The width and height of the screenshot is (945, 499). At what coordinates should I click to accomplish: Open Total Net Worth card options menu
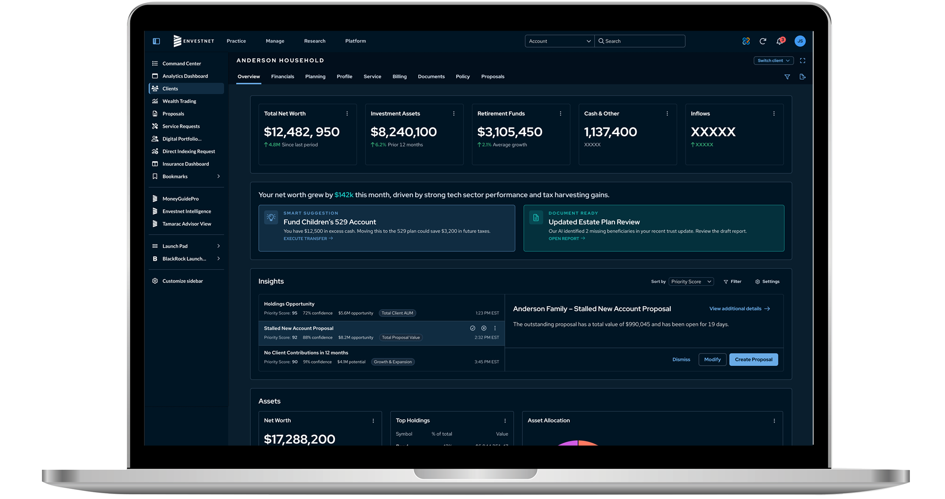(347, 114)
